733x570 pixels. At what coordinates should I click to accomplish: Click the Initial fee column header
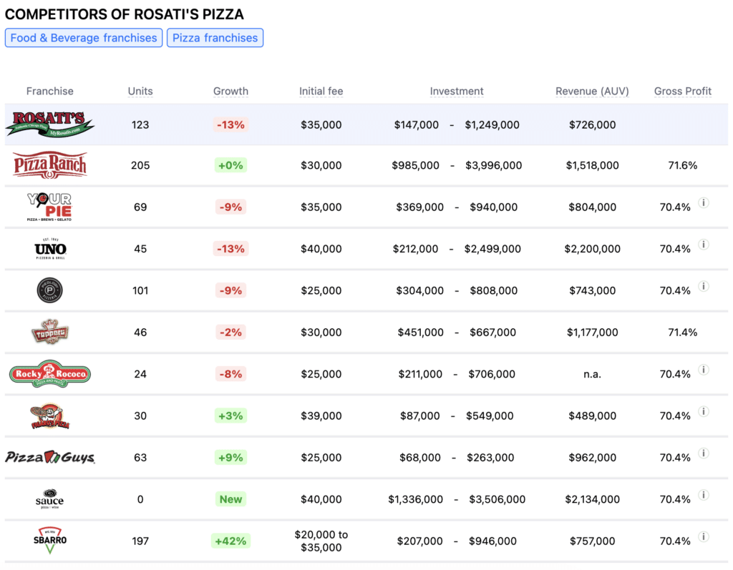(321, 91)
